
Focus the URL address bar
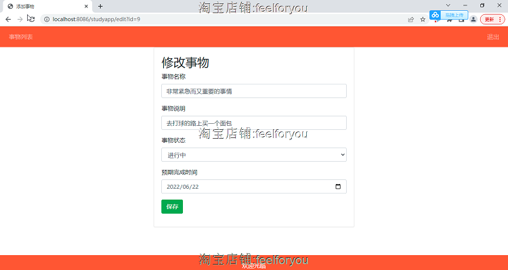point(224,20)
